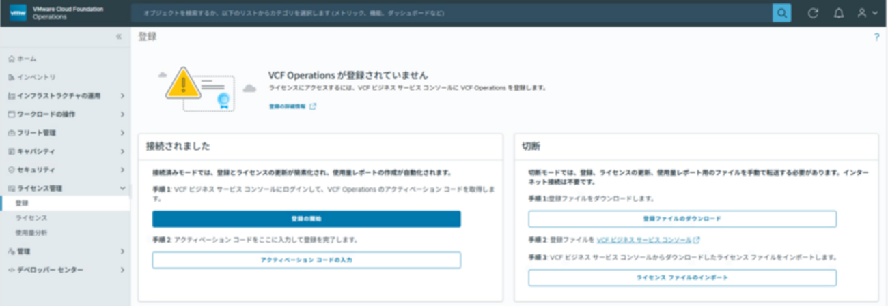Click VCF Operations が登録されていません heading

348,75
